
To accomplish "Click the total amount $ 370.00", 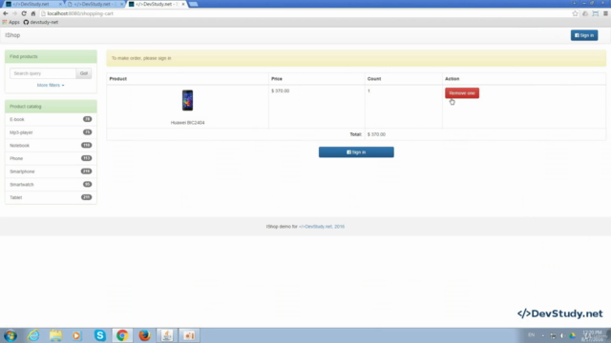I will 376,134.
